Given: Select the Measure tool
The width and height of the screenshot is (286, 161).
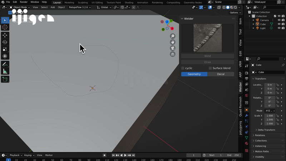Looking at the screenshot, I should click(5, 71).
